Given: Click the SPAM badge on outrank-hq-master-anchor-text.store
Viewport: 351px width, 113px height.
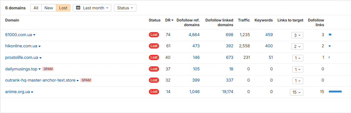Looking at the screenshot, I should (x=86, y=80).
